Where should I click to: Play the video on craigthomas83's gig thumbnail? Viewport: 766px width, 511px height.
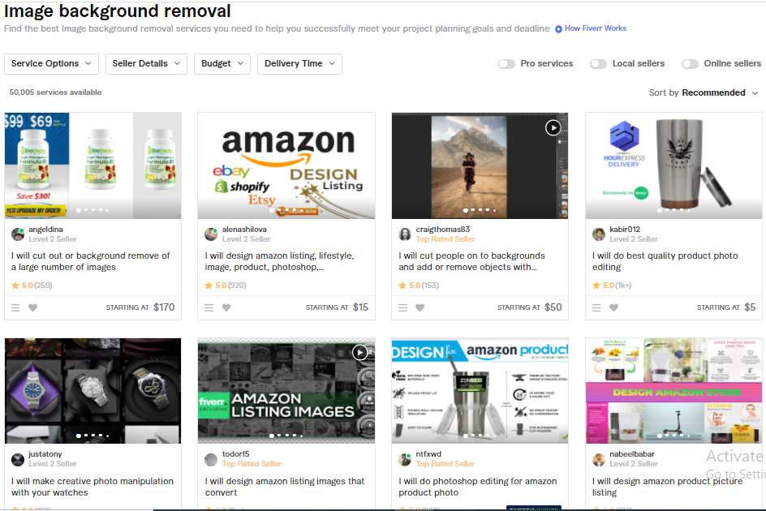tap(553, 128)
